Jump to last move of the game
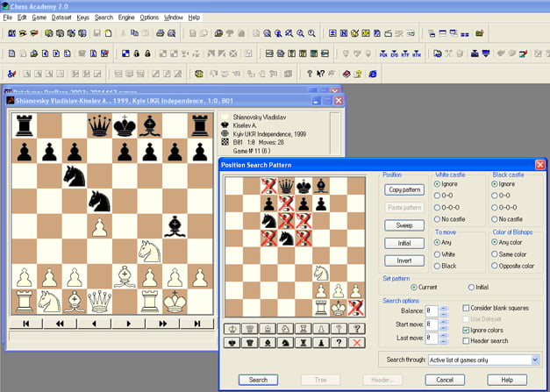Viewport: 550px width, 392px height. pyautogui.click(x=197, y=324)
